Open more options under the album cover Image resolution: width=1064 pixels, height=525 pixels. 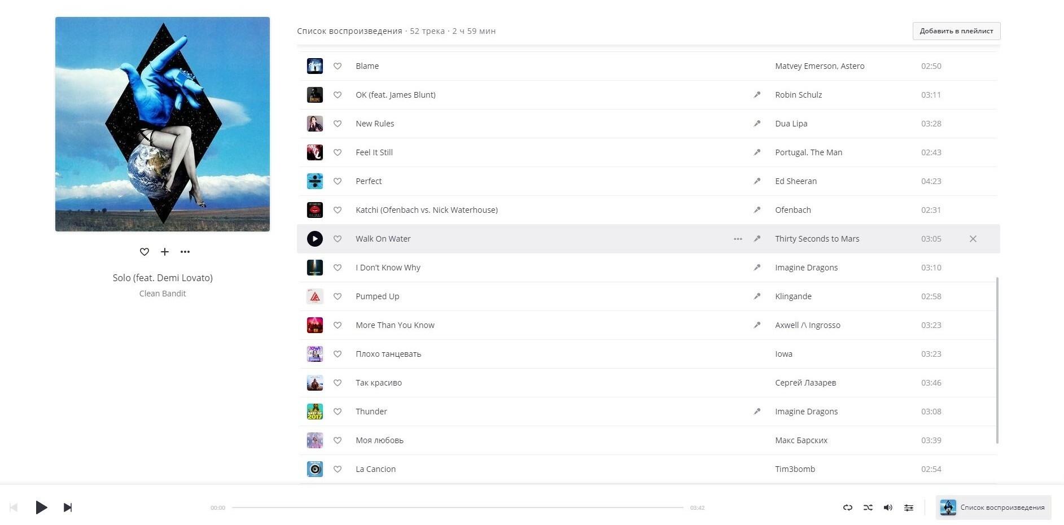pos(185,252)
